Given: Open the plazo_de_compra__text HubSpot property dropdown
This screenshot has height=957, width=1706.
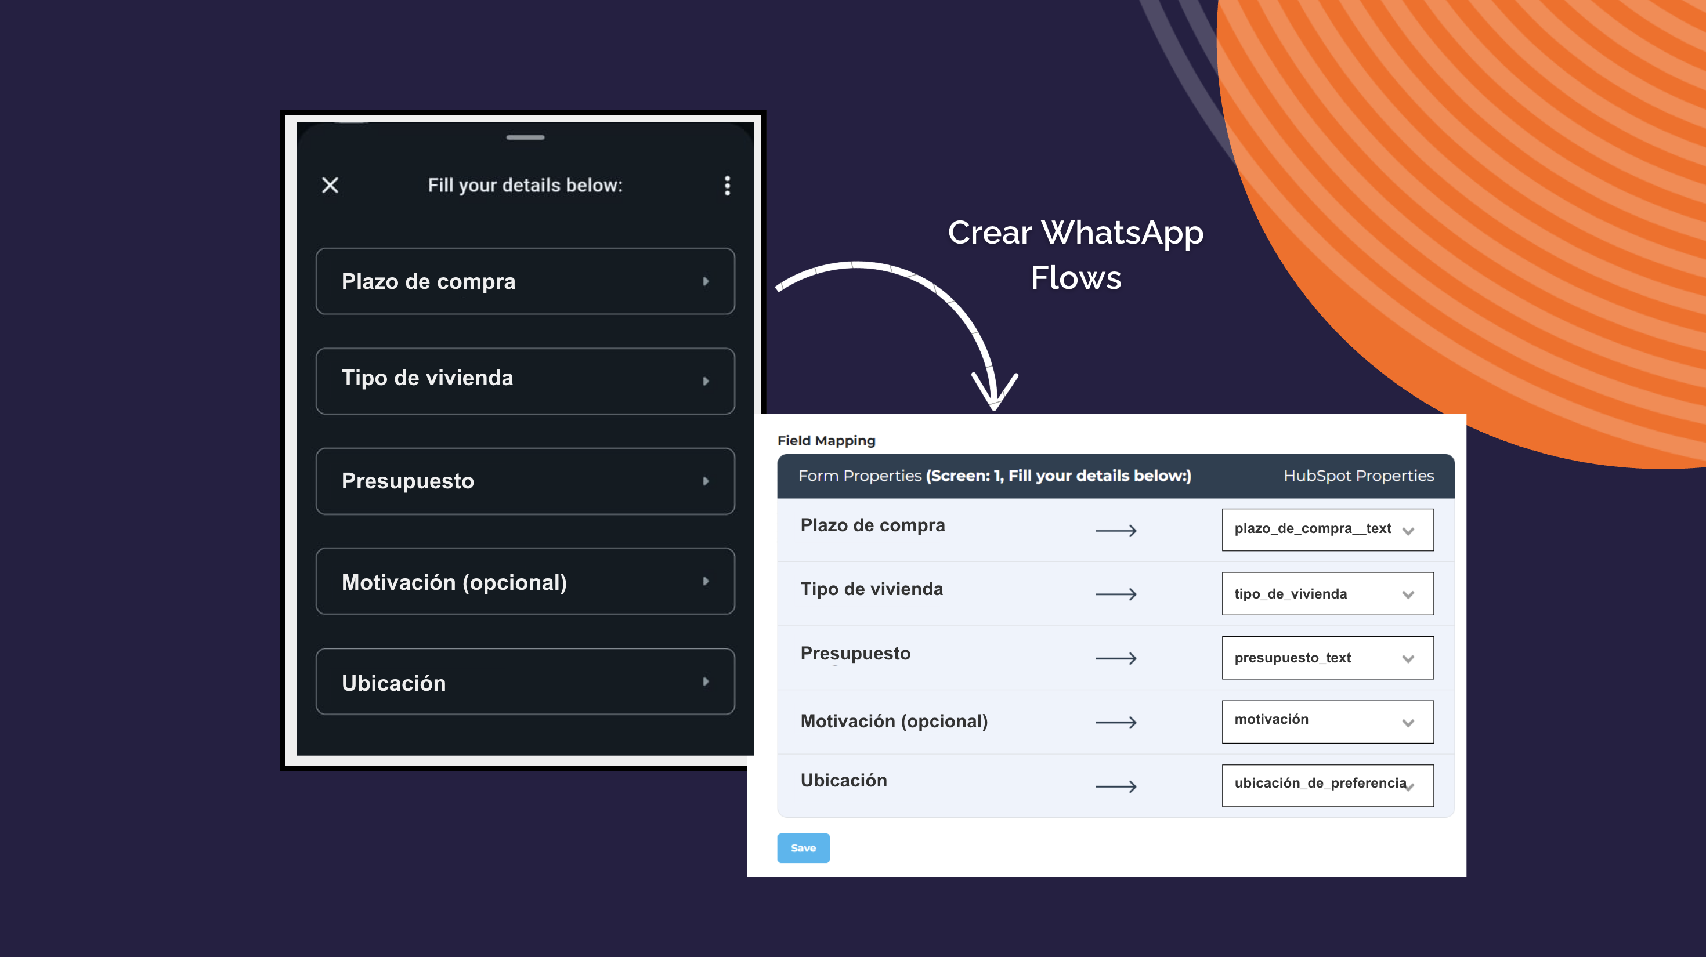Looking at the screenshot, I should click(1327, 530).
